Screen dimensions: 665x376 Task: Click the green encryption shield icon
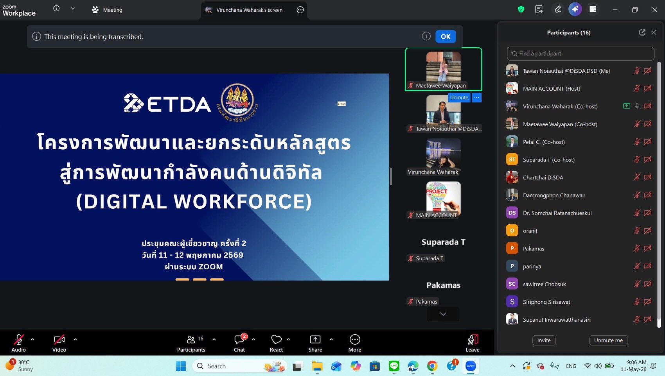pyautogui.click(x=521, y=9)
